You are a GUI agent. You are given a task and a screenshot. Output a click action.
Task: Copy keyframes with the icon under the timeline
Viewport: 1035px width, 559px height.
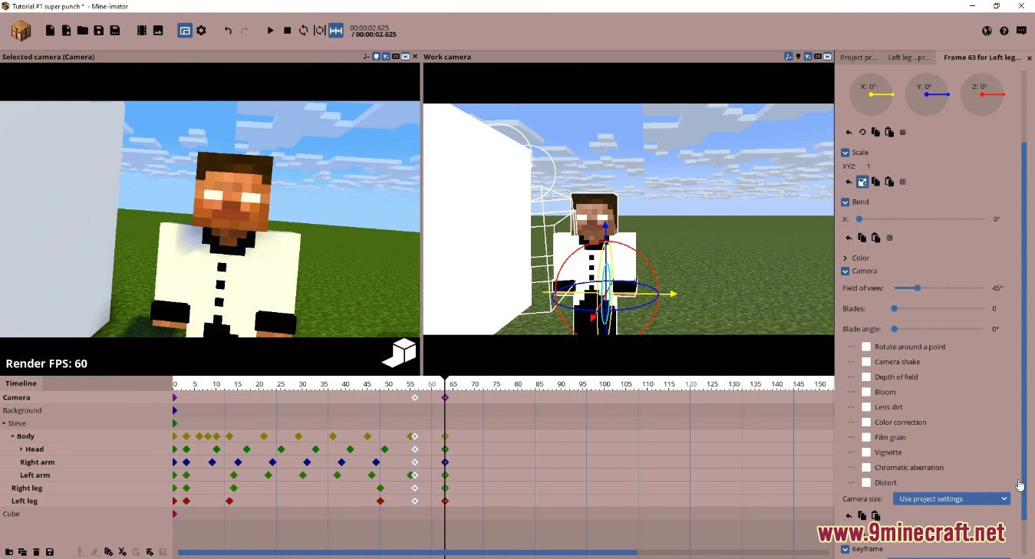(x=108, y=552)
